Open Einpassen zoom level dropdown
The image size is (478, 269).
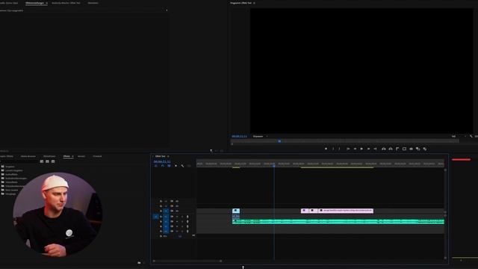coord(260,136)
